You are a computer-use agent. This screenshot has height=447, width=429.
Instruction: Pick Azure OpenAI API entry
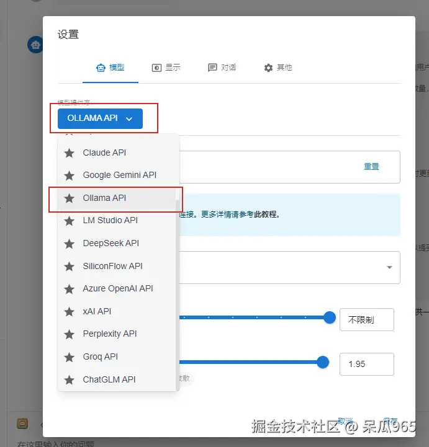(x=117, y=288)
